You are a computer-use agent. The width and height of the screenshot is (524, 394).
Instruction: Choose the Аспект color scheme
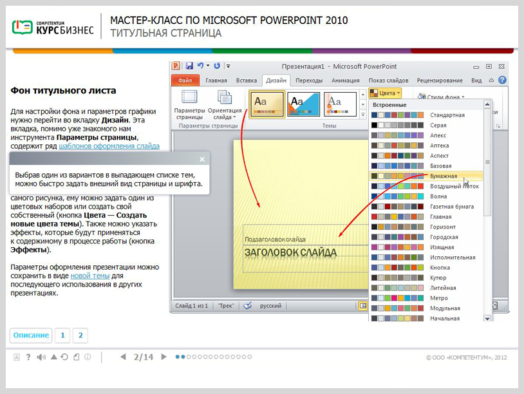point(426,156)
